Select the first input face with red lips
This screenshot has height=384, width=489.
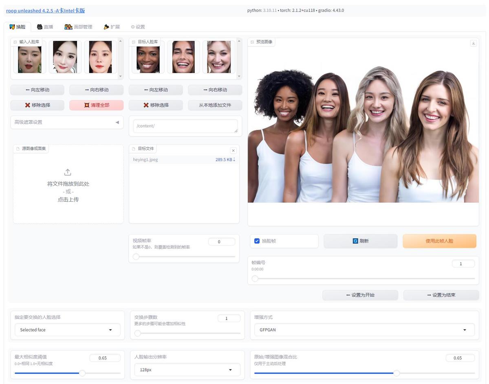point(30,57)
